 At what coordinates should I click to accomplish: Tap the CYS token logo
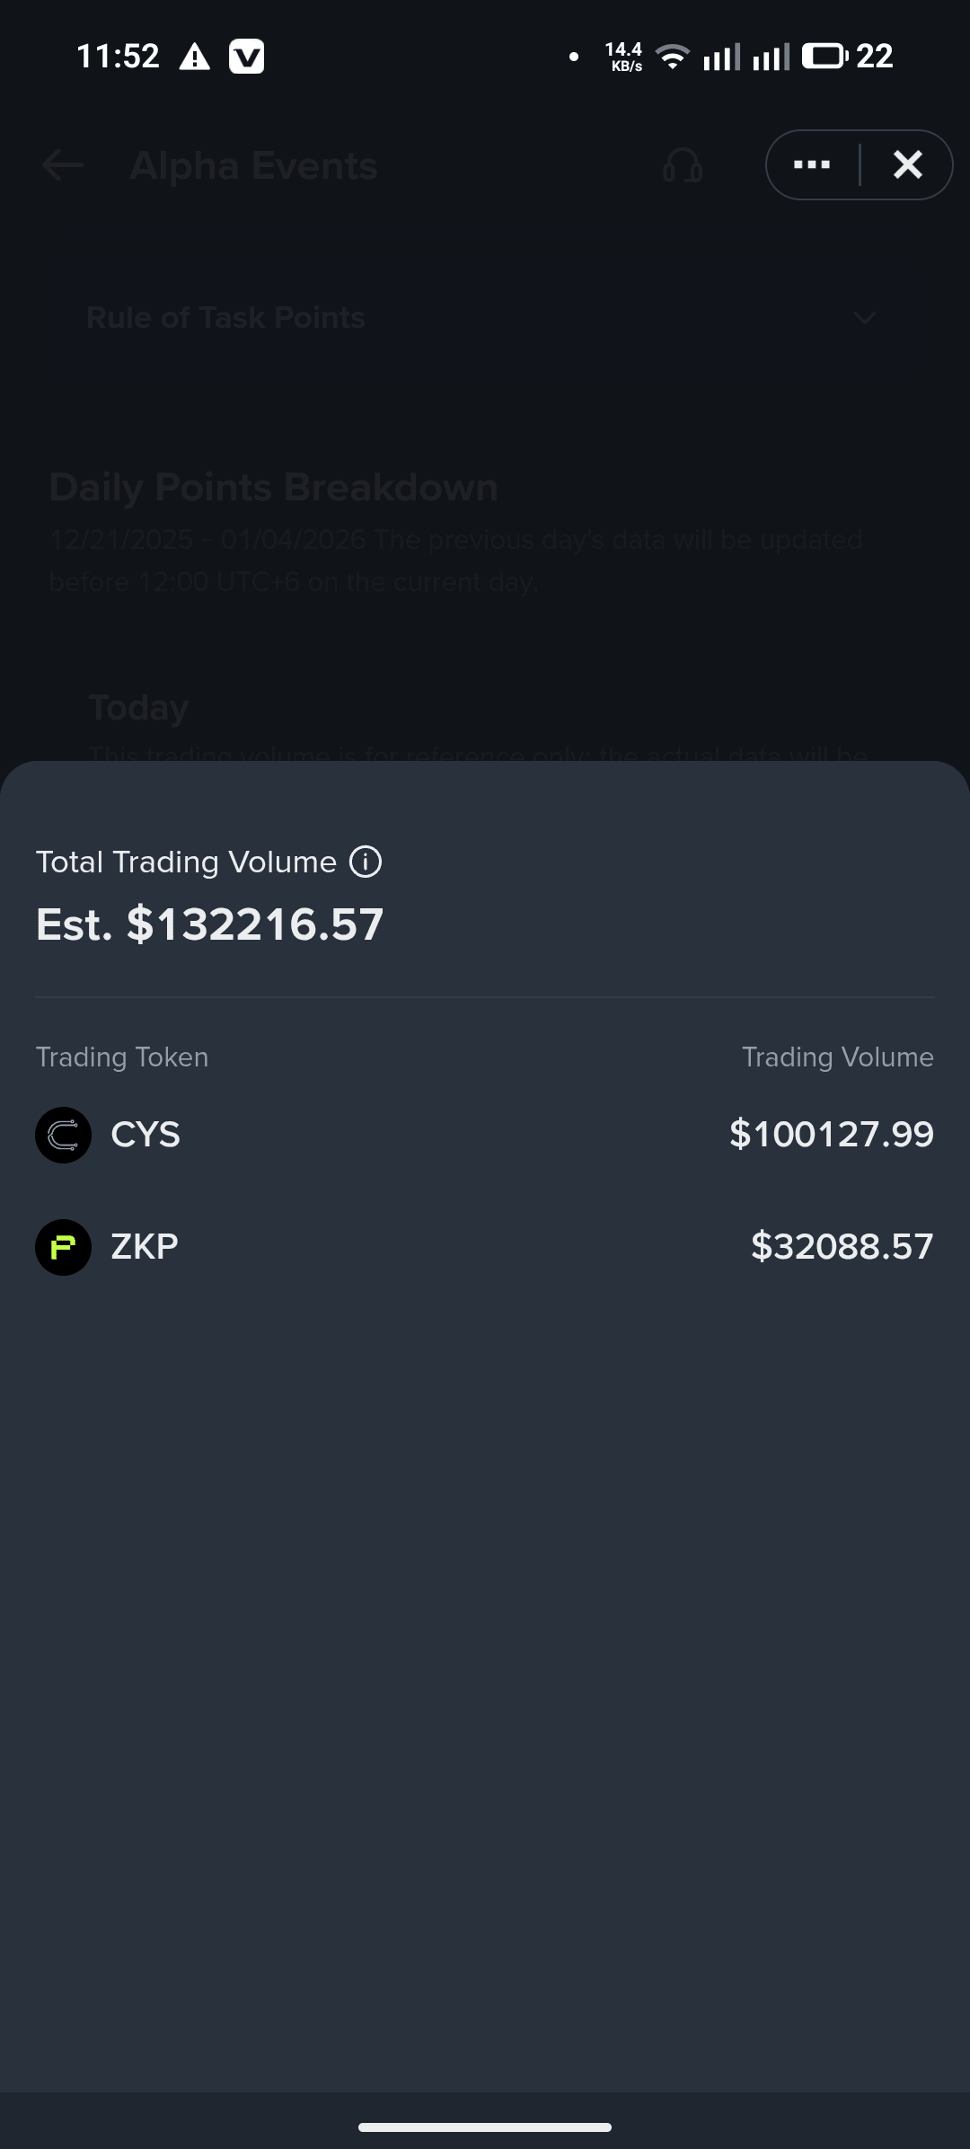coord(63,1135)
